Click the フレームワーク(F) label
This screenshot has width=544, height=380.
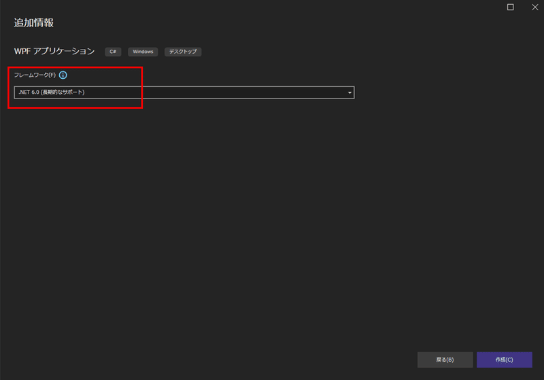point(35,75)
